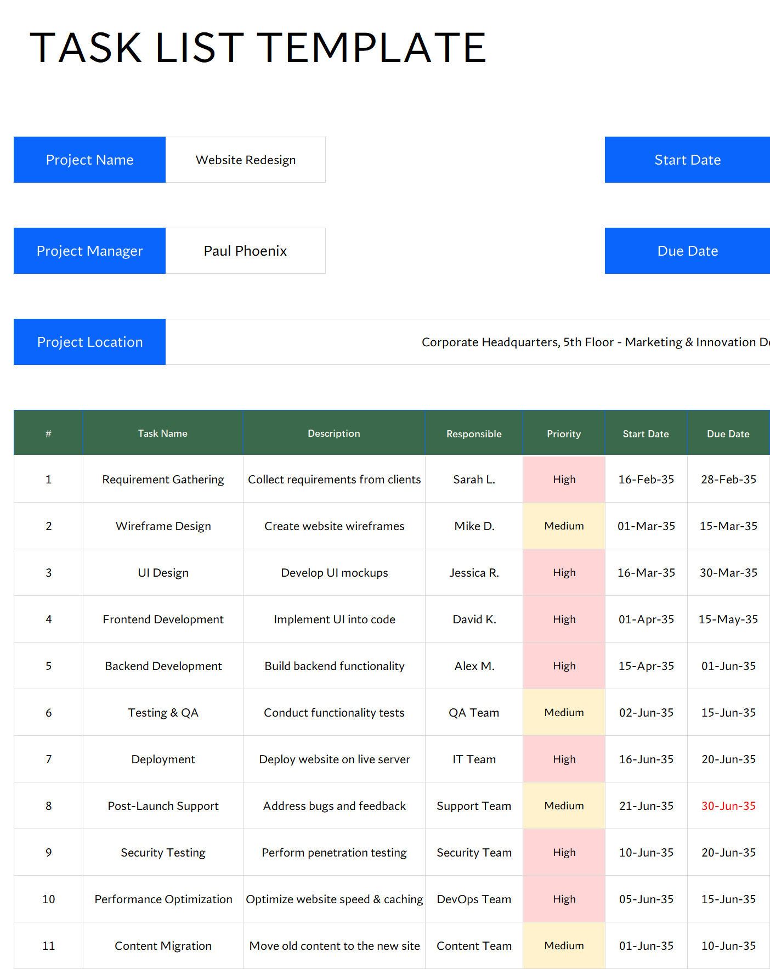Viewport: 770px width, 969px height.
Task: Click Medium priority for Wireframe Design
Action: click(564, 526)
